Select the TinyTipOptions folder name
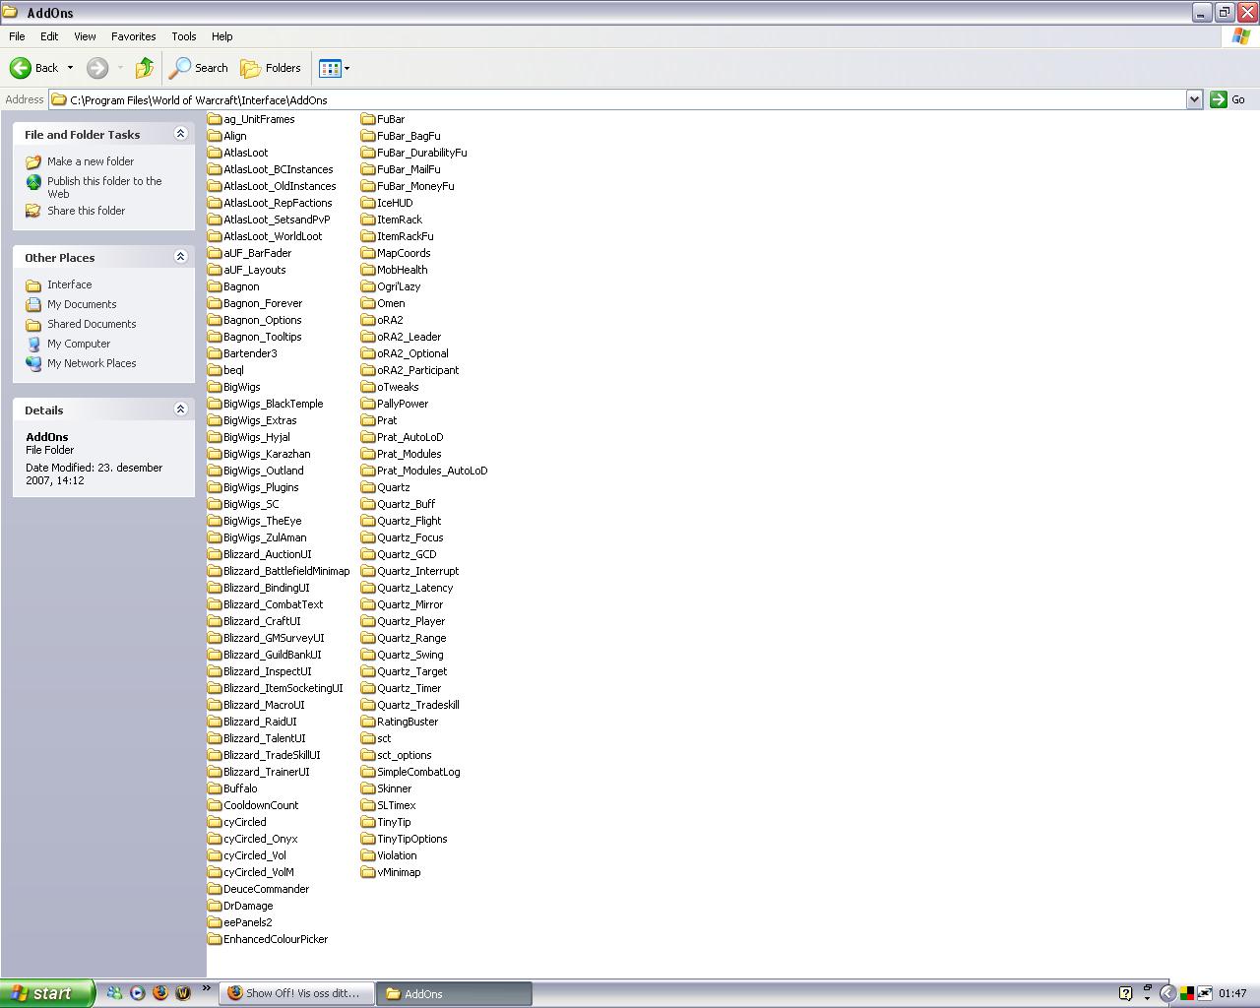1260x1008 pixels. pos(412,839)
